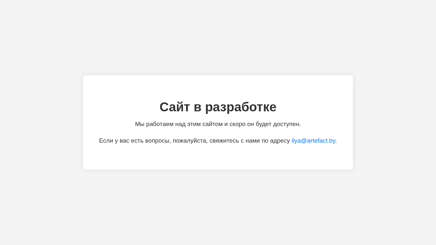This screenshot has height=245, width=436.
Task: Click the word 'скоро' in the first paragraph
Action: point(237,124)
